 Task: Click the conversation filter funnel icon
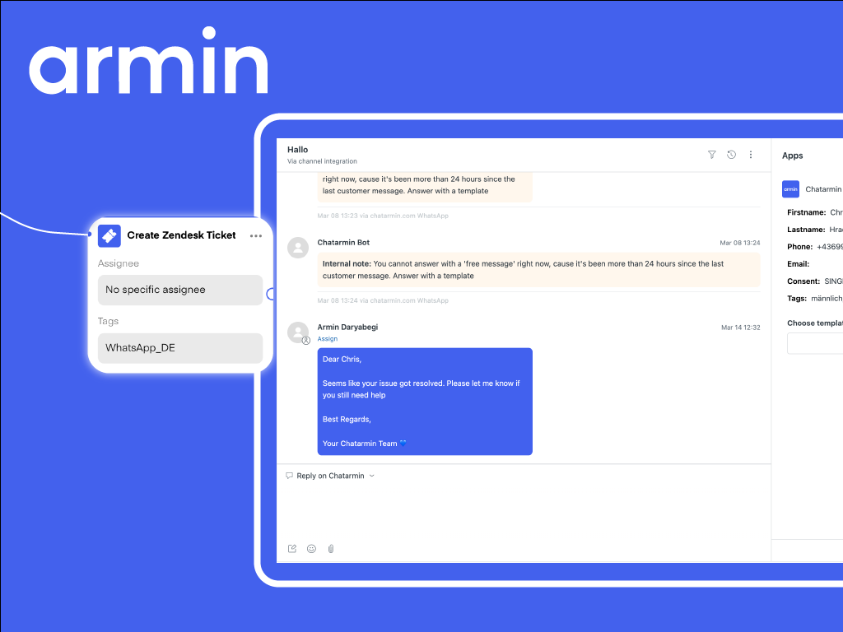click(711, 155)
